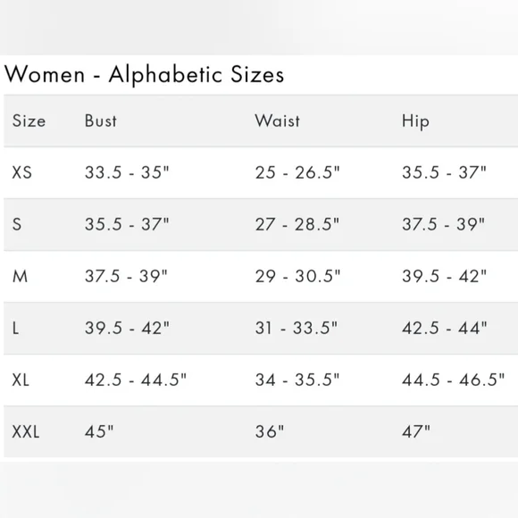Viewport: 518px width, 518px height.
Task: Click the XS size row label
Action: pos(21,172)
